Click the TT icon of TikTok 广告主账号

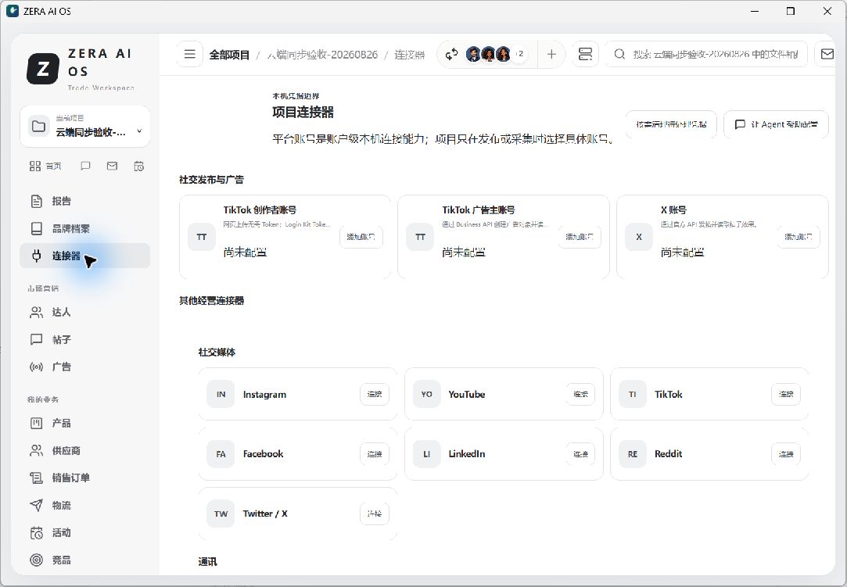[x=420, y=237]
